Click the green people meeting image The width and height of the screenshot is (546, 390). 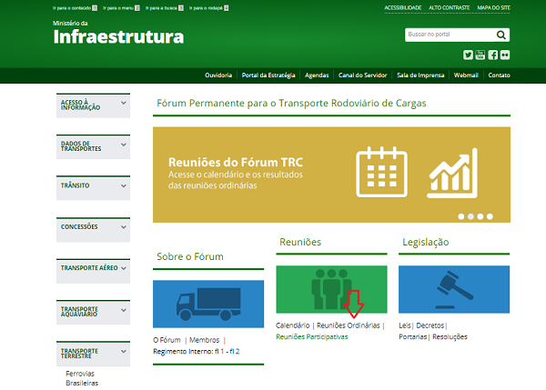330,289
